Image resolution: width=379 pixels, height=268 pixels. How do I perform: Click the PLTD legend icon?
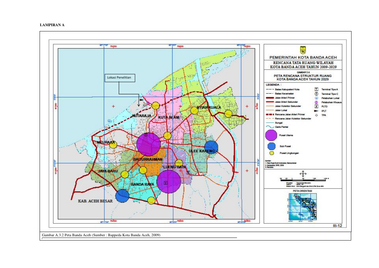tap(316, 106)
